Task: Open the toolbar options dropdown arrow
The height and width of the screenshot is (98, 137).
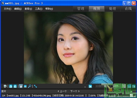Action: click(x=85, y=87)
